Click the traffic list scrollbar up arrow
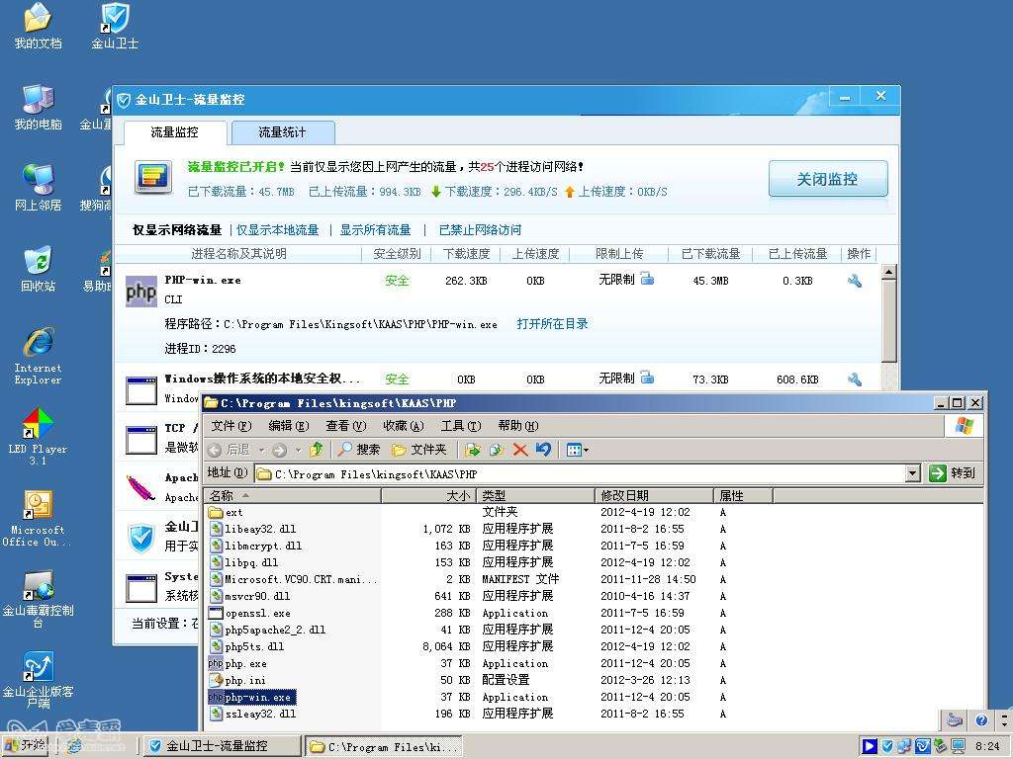This screenshot has height=759, width=1013. point(889,272)
